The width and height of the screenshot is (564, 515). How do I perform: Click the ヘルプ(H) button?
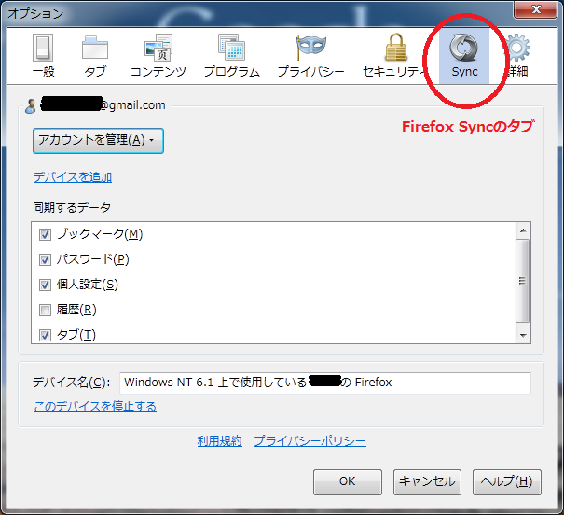507,482
